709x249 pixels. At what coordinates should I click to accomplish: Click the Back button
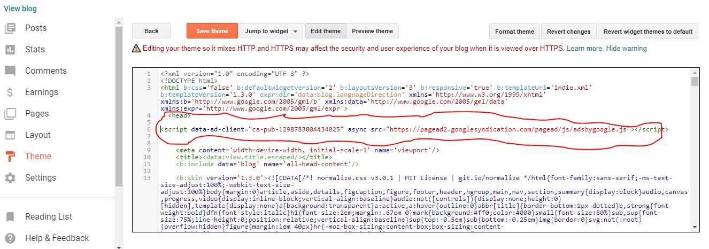(152, 31)
